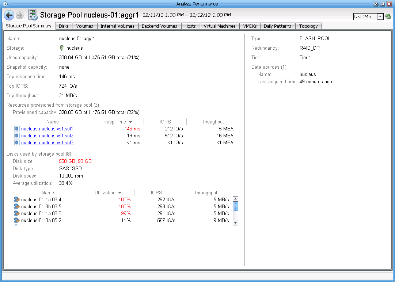The width and height of the screenshot is (395, 282).
Task: Click the 512 IO/s cell for vol2
Action: 174,136
